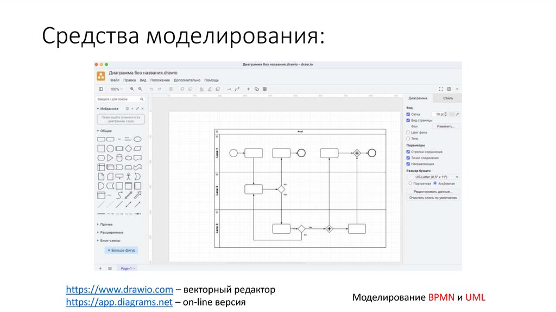This screenshot has height=312, width=556.
Task: Select the Альбомная radio button
Action: coord(435,184)
